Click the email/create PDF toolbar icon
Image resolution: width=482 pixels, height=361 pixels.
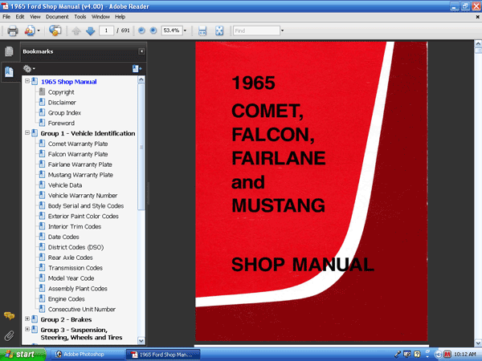31,30
